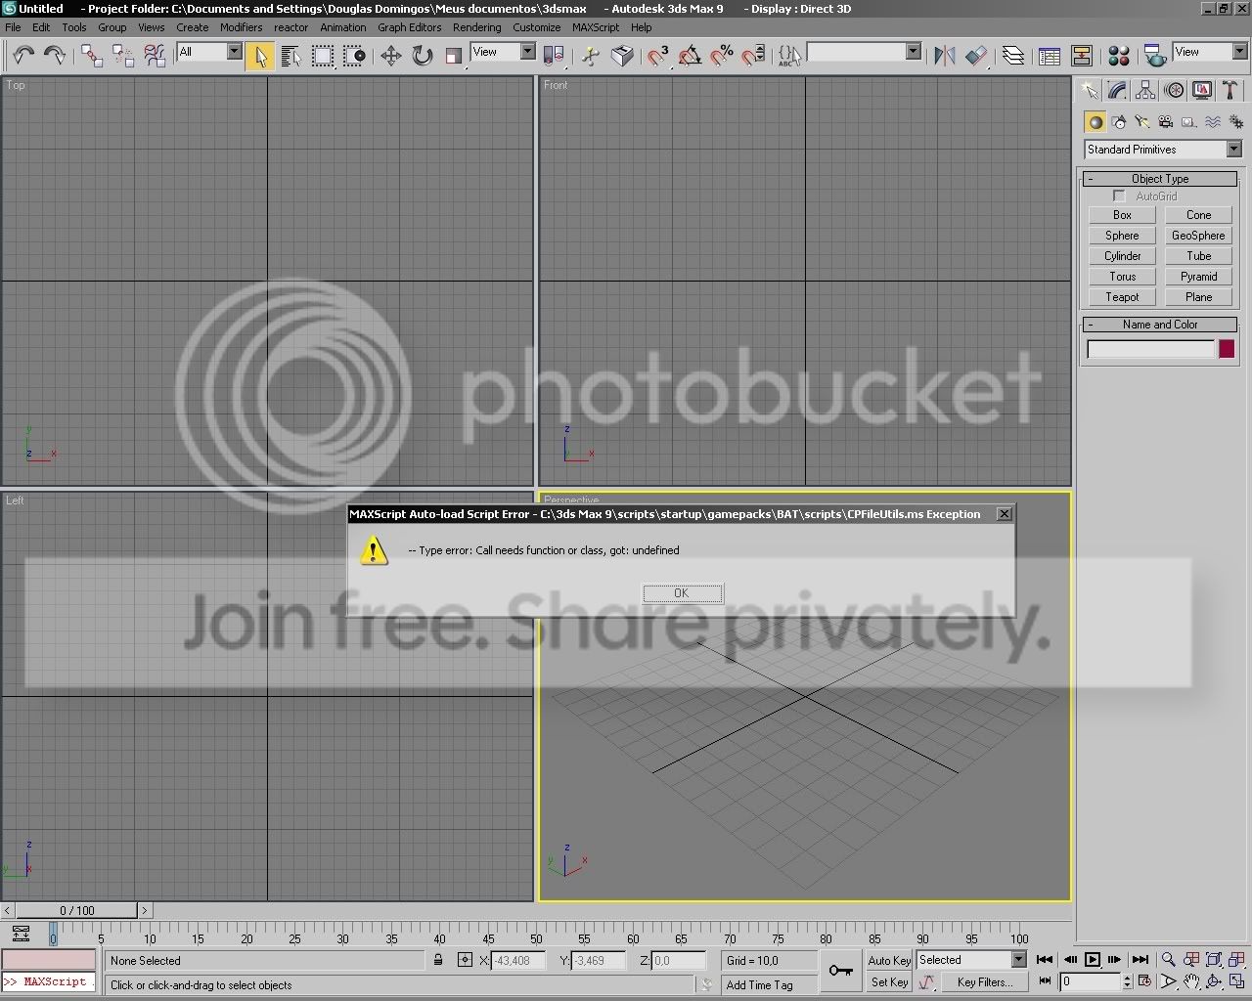
Task: Create a Teapot primitive
Action: (1122, 297)
